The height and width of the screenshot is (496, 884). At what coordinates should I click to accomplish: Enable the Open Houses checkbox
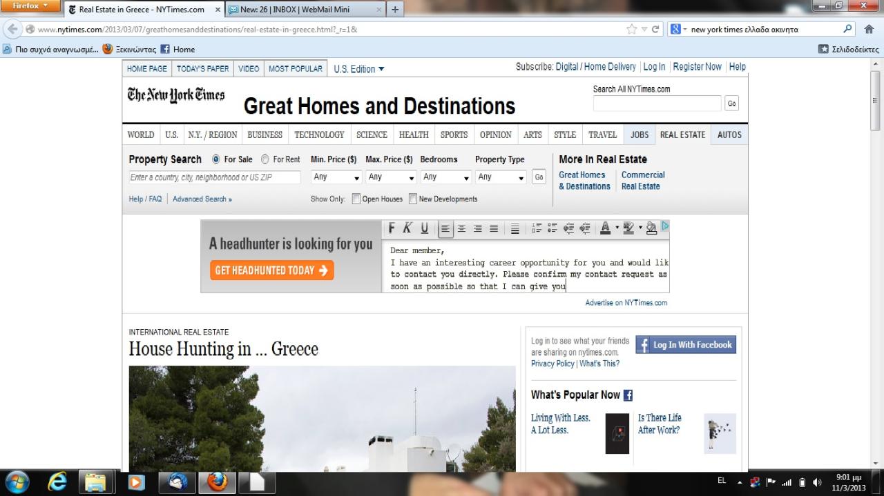coord(356,199)
